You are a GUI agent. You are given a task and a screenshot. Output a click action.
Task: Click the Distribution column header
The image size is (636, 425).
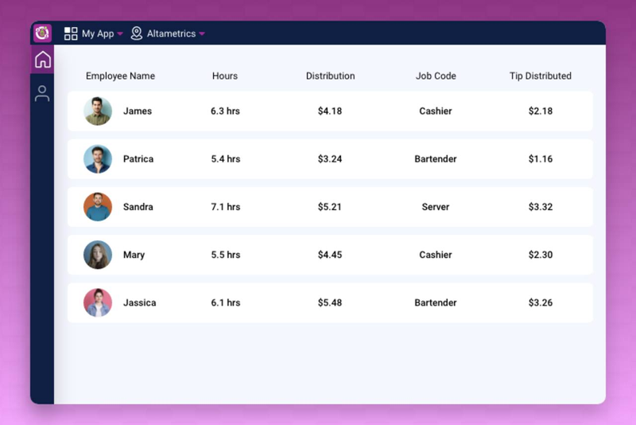point(330,76)
